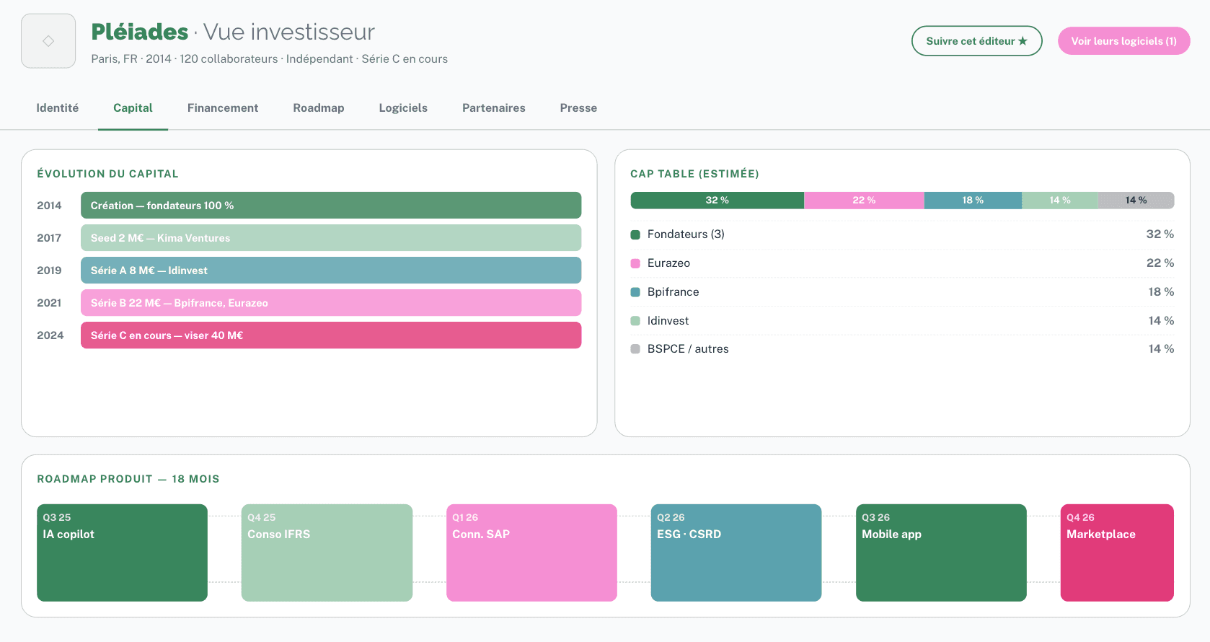
Task: Follow this publisher with Suivre cet éditeur
Action: pos(976,41)
